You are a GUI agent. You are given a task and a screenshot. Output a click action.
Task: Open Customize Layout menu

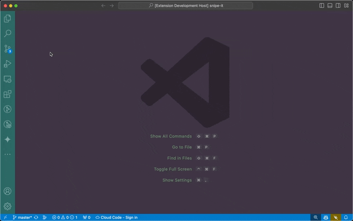tap(346, 6)
